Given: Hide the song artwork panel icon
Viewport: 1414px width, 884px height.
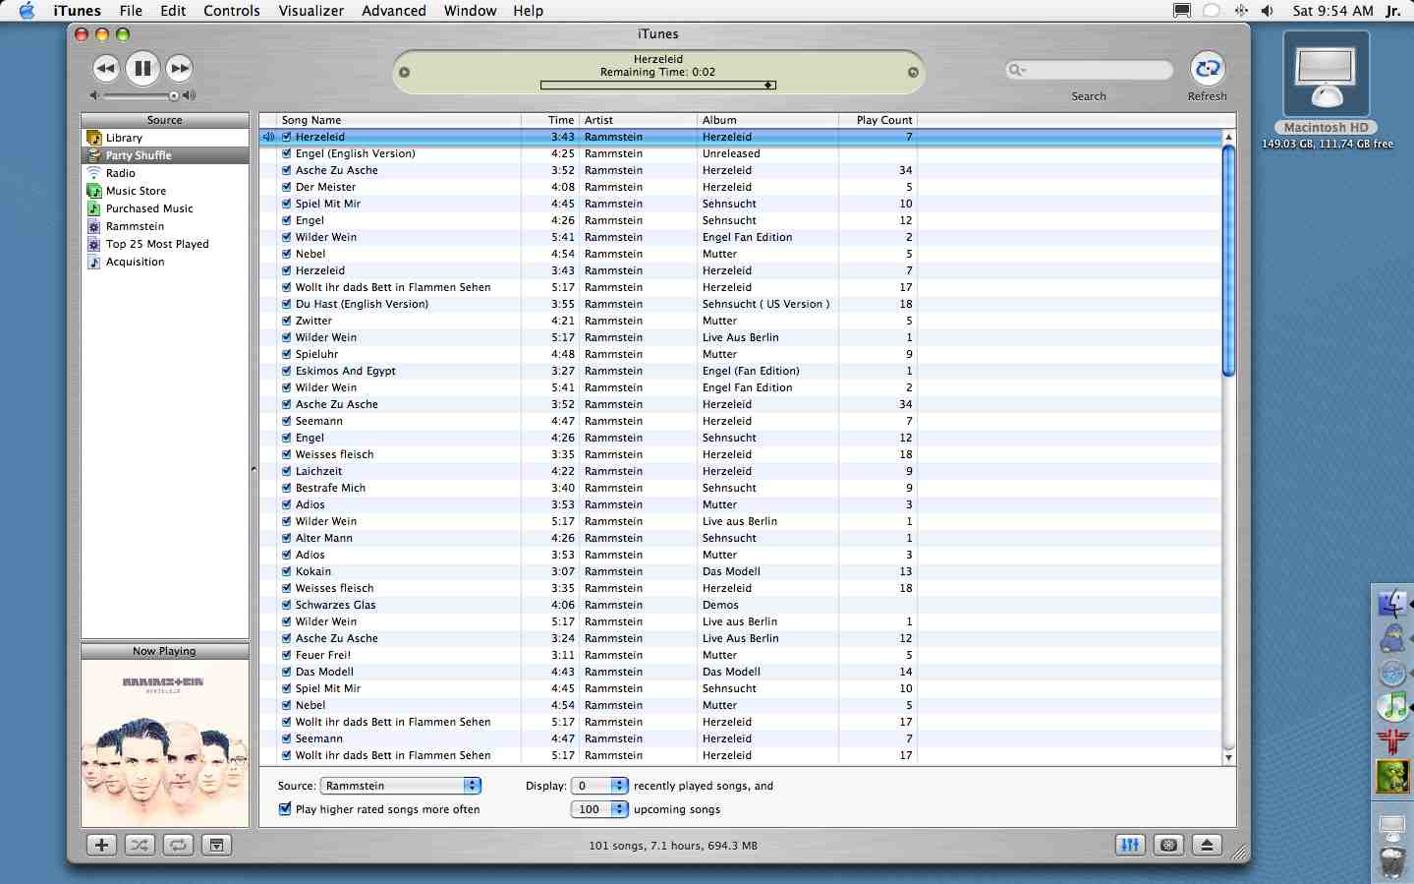Looking at the screenshot, I should point(216,845).
